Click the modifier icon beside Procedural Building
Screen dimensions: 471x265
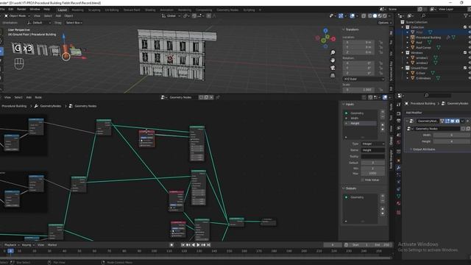(x=448, y=38)
